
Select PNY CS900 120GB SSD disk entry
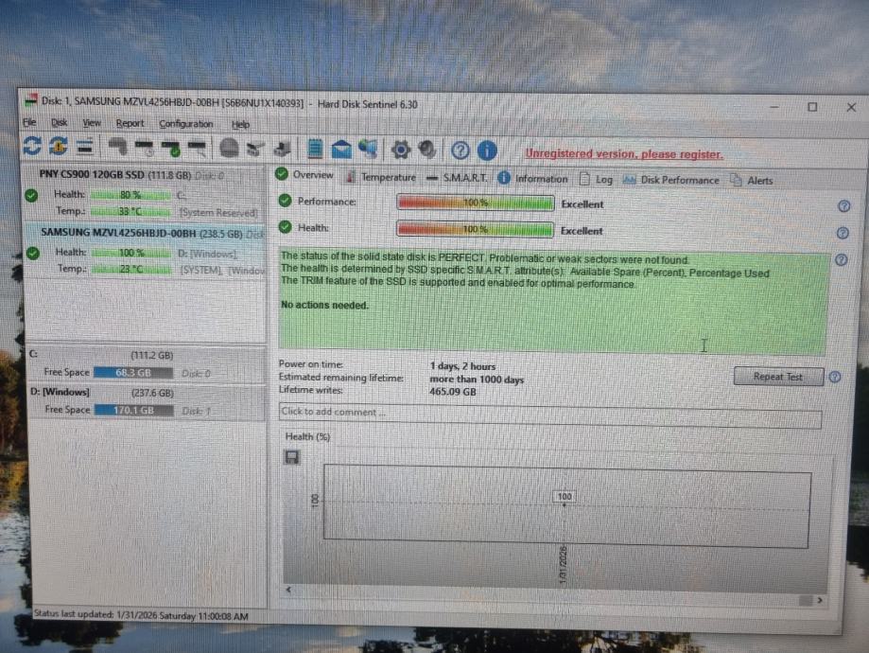144,193
